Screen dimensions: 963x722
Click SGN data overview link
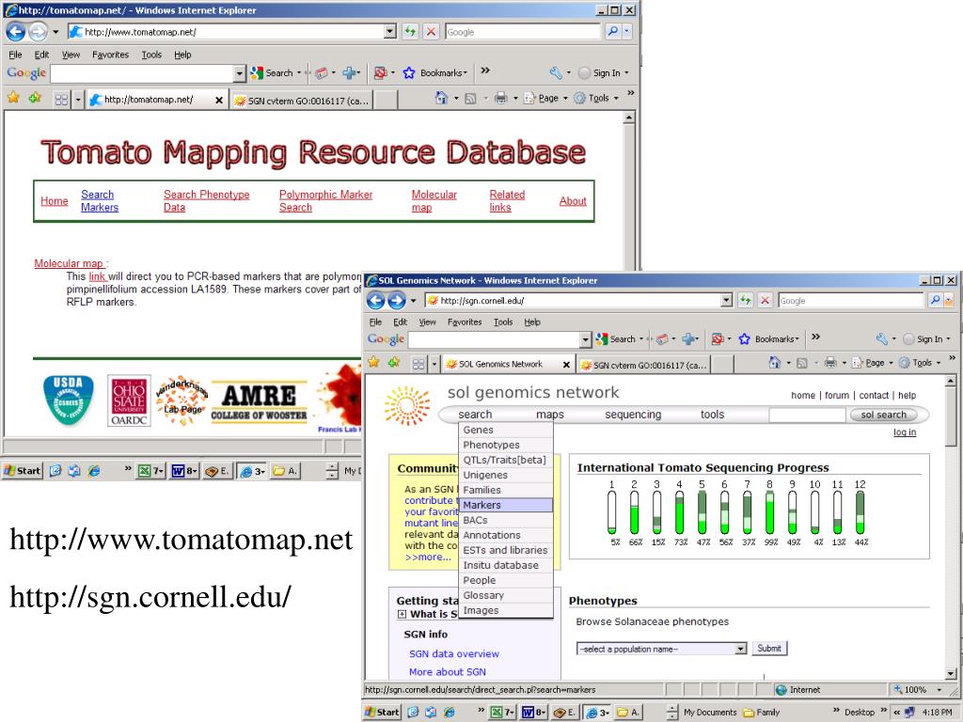pyautogui.click(x=454, y=654)
